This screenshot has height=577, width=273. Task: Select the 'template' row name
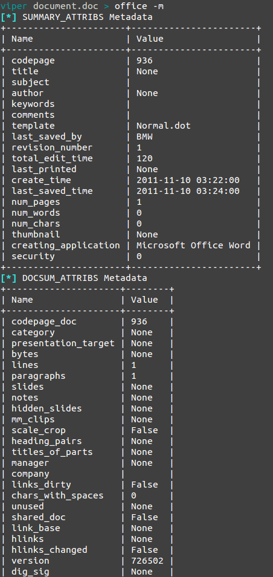tap(33, 126)
